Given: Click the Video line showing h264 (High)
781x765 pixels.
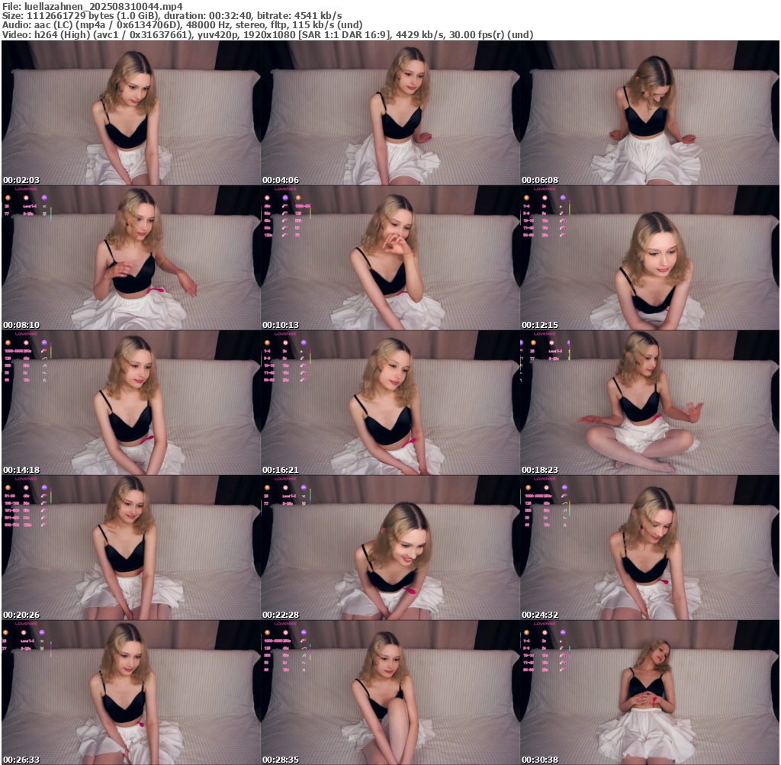Looking at the screenshot, I should click(x=268, y=35).
